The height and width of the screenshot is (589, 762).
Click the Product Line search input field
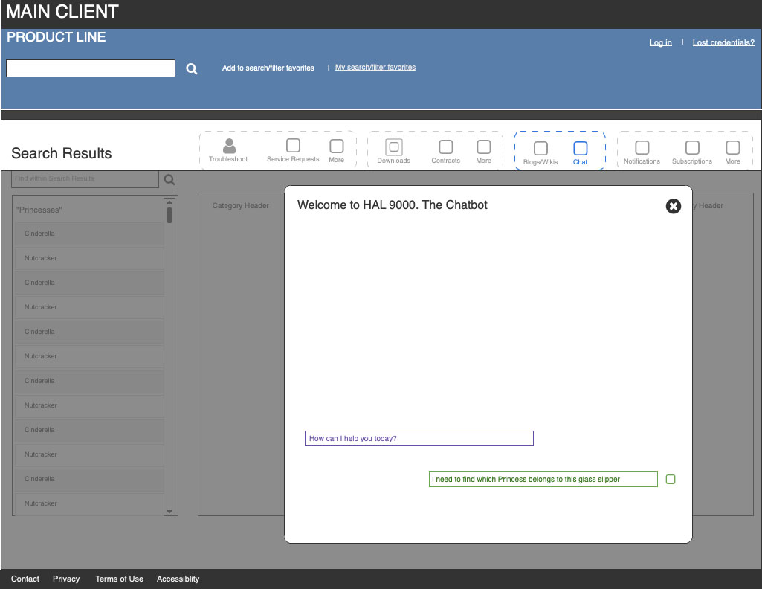tap(91, 68)
